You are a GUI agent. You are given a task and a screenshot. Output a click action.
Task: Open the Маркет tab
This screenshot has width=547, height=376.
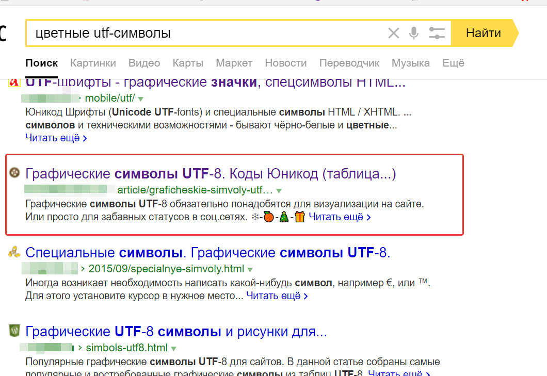[x=234, y=63]
